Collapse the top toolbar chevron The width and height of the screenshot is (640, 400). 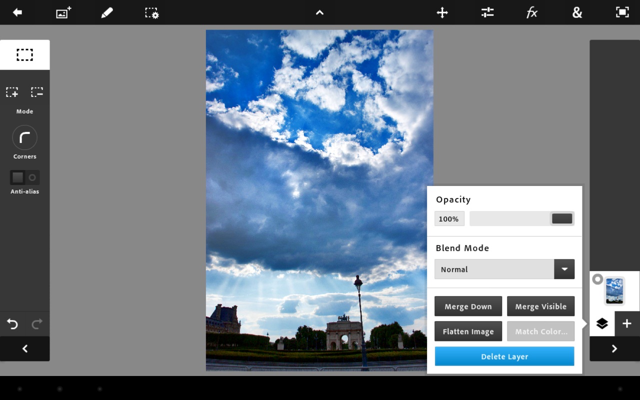click(x=319, y=12)
